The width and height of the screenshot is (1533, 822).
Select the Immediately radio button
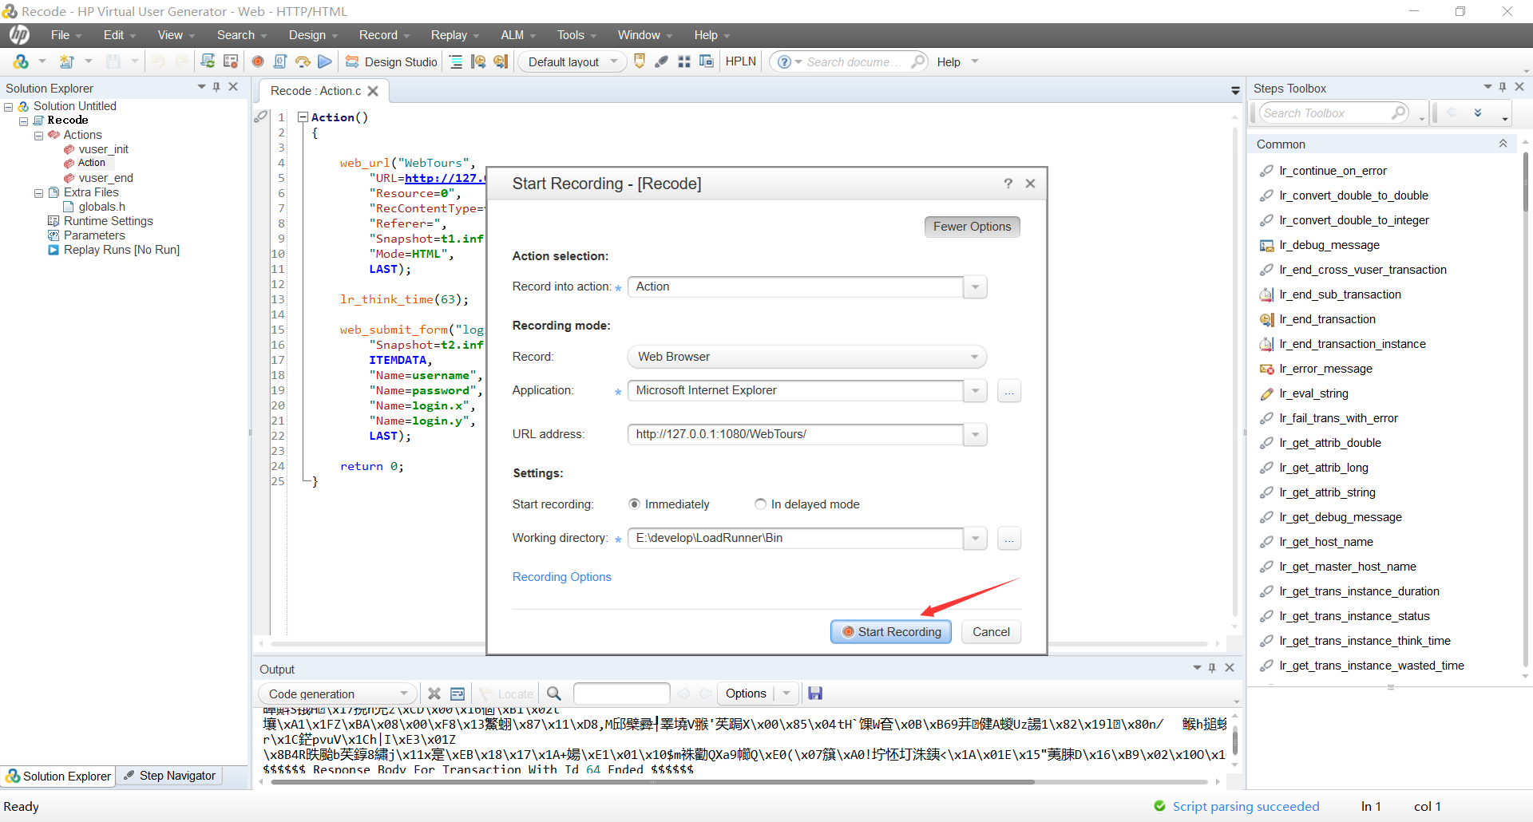[x=634, y=504]
